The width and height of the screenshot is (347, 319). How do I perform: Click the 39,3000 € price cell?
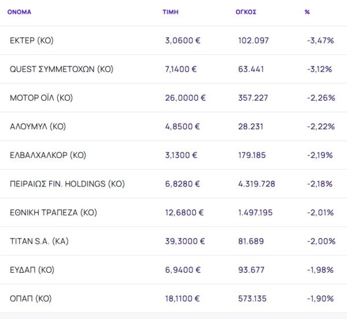tap(185, 241)
